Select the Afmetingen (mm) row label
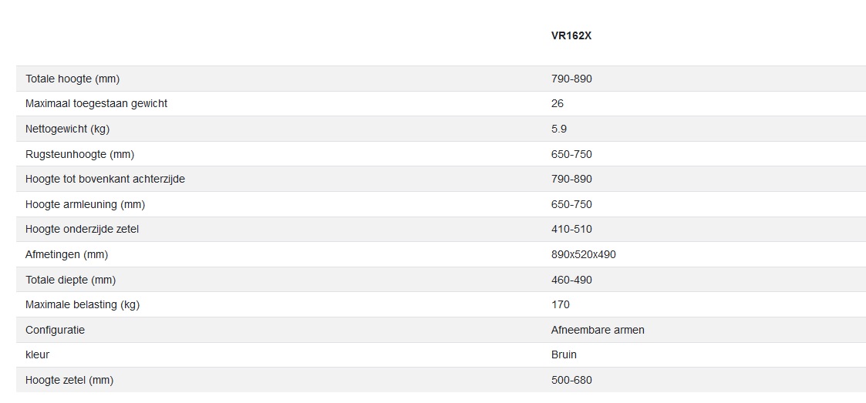The width and height of the screenshot is (866, 403). (x=66, y=254)
